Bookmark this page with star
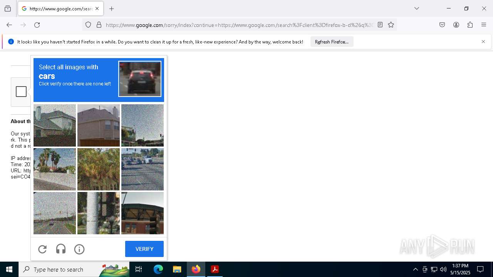Viewport: 493px width, 277px height. [x=391, y=25]
